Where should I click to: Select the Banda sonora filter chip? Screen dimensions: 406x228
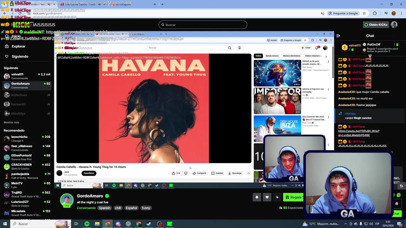coord(272,56)
